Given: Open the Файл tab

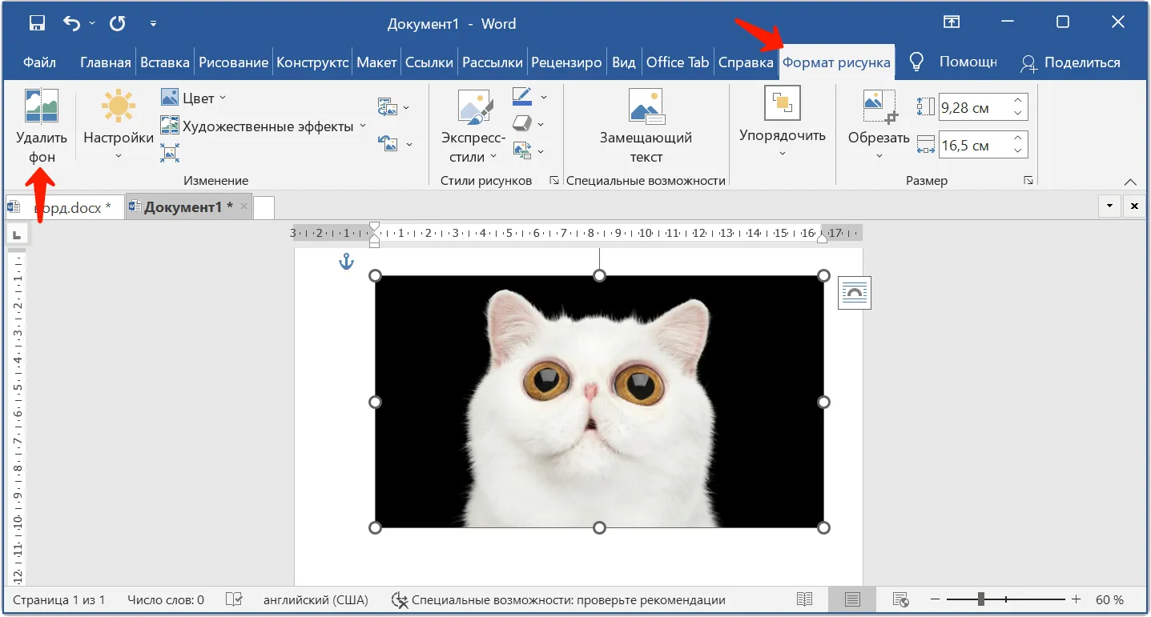Looking at the screenshot, I should coord(39,62).
